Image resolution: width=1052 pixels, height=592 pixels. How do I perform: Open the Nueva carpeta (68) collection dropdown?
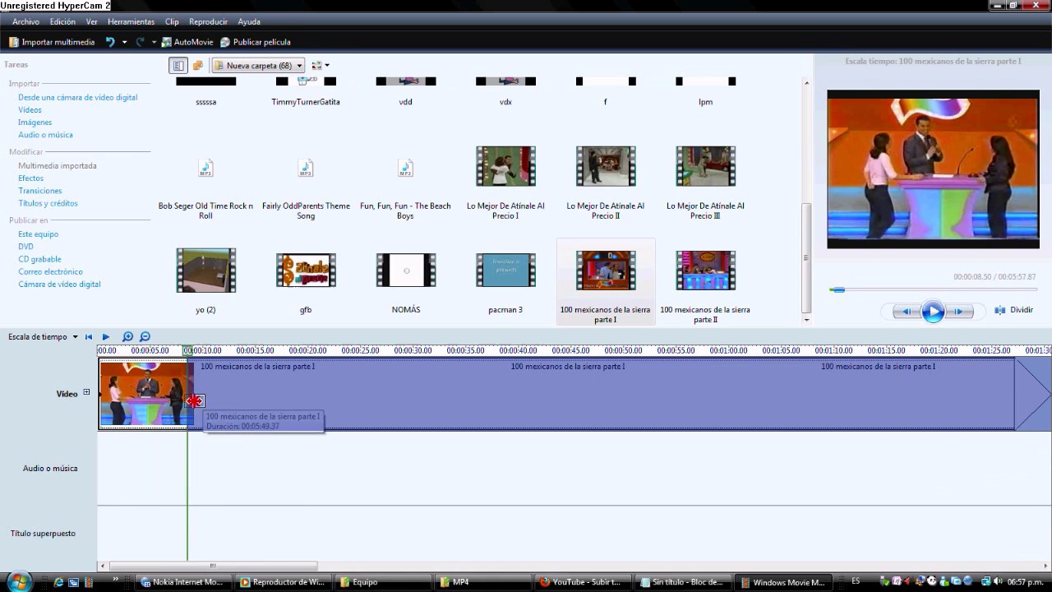[x=258, y=66]
